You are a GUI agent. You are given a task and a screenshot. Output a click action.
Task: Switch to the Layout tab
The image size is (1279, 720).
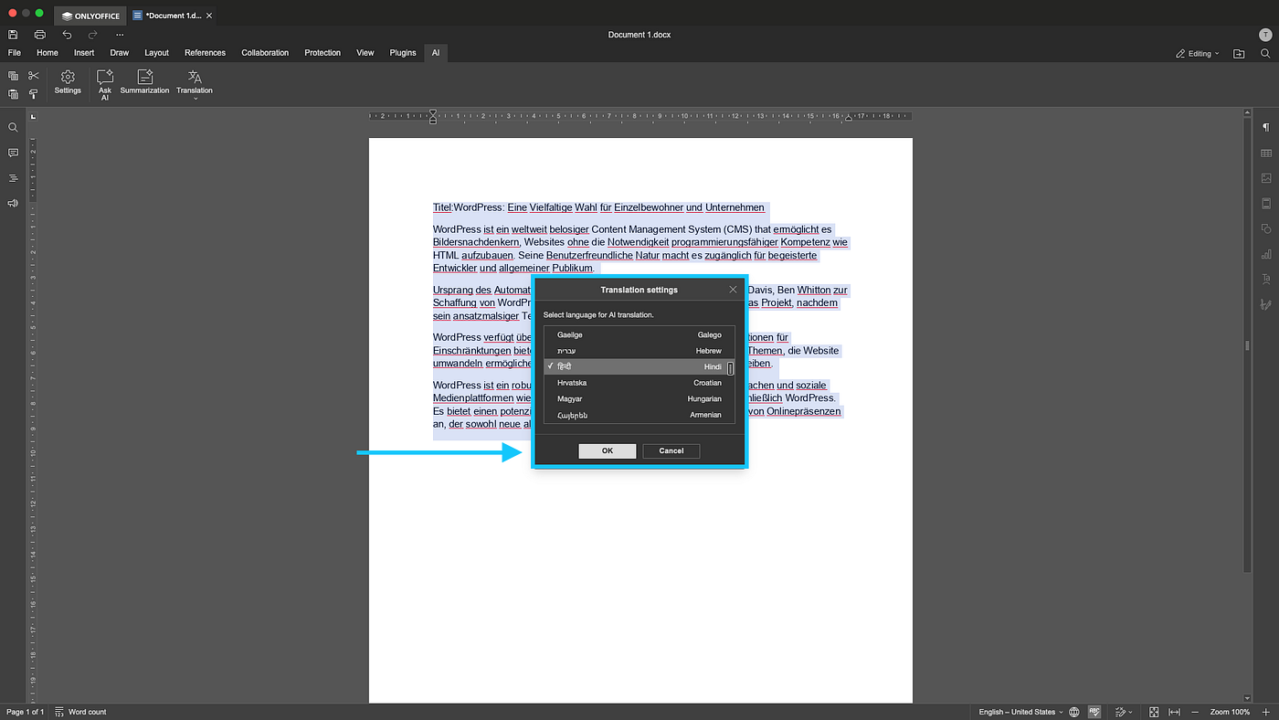[x=156, y=53]
